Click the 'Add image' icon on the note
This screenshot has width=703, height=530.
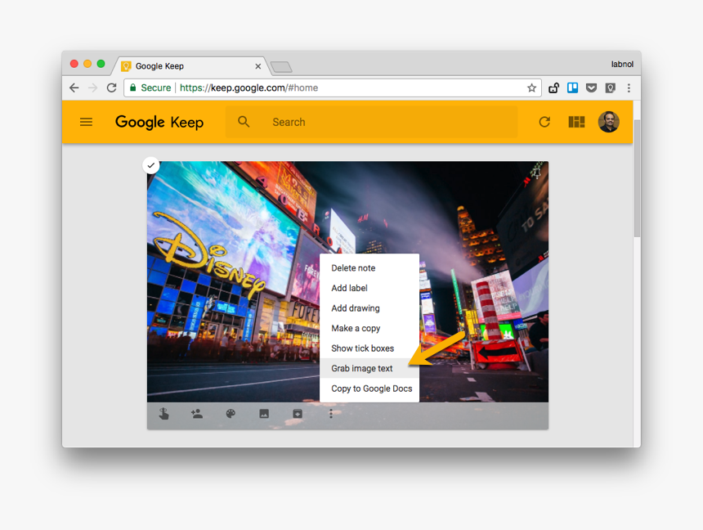pos(264,414)
